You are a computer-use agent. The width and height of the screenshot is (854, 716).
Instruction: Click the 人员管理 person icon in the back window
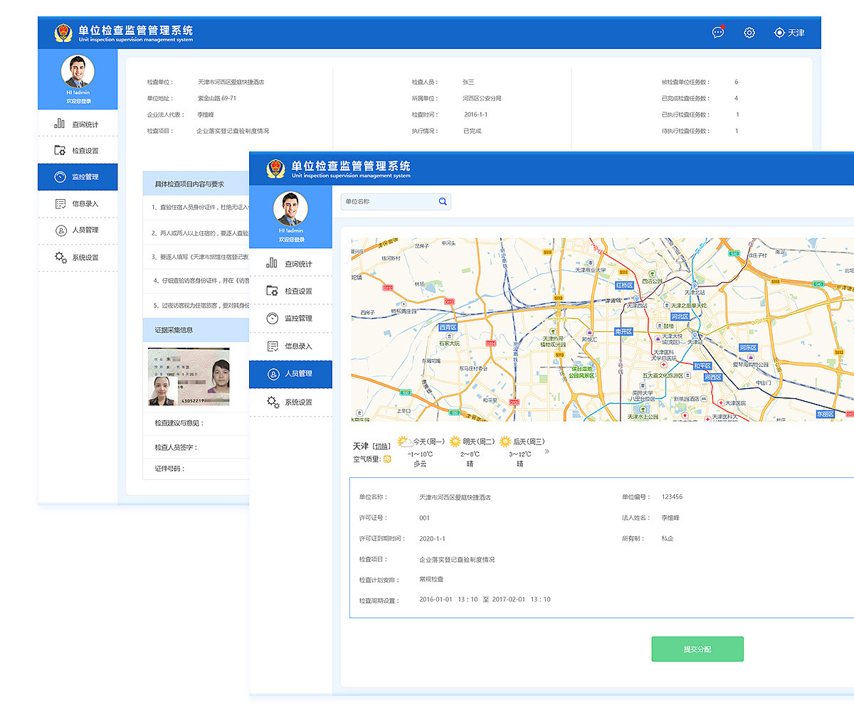tap(60, 230)
